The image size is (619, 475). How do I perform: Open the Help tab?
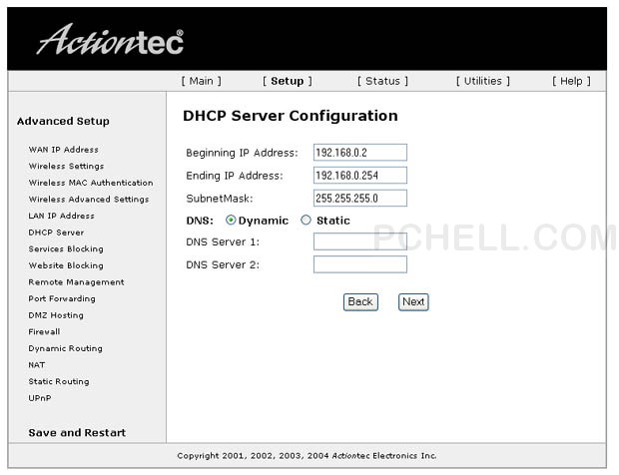pos(571,81)
